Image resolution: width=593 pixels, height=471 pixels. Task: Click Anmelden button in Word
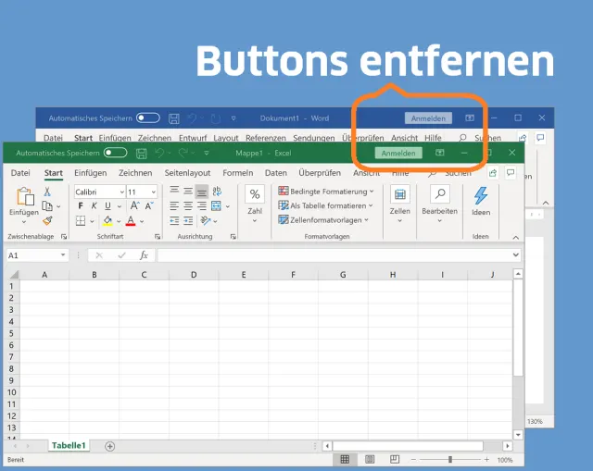428,118
